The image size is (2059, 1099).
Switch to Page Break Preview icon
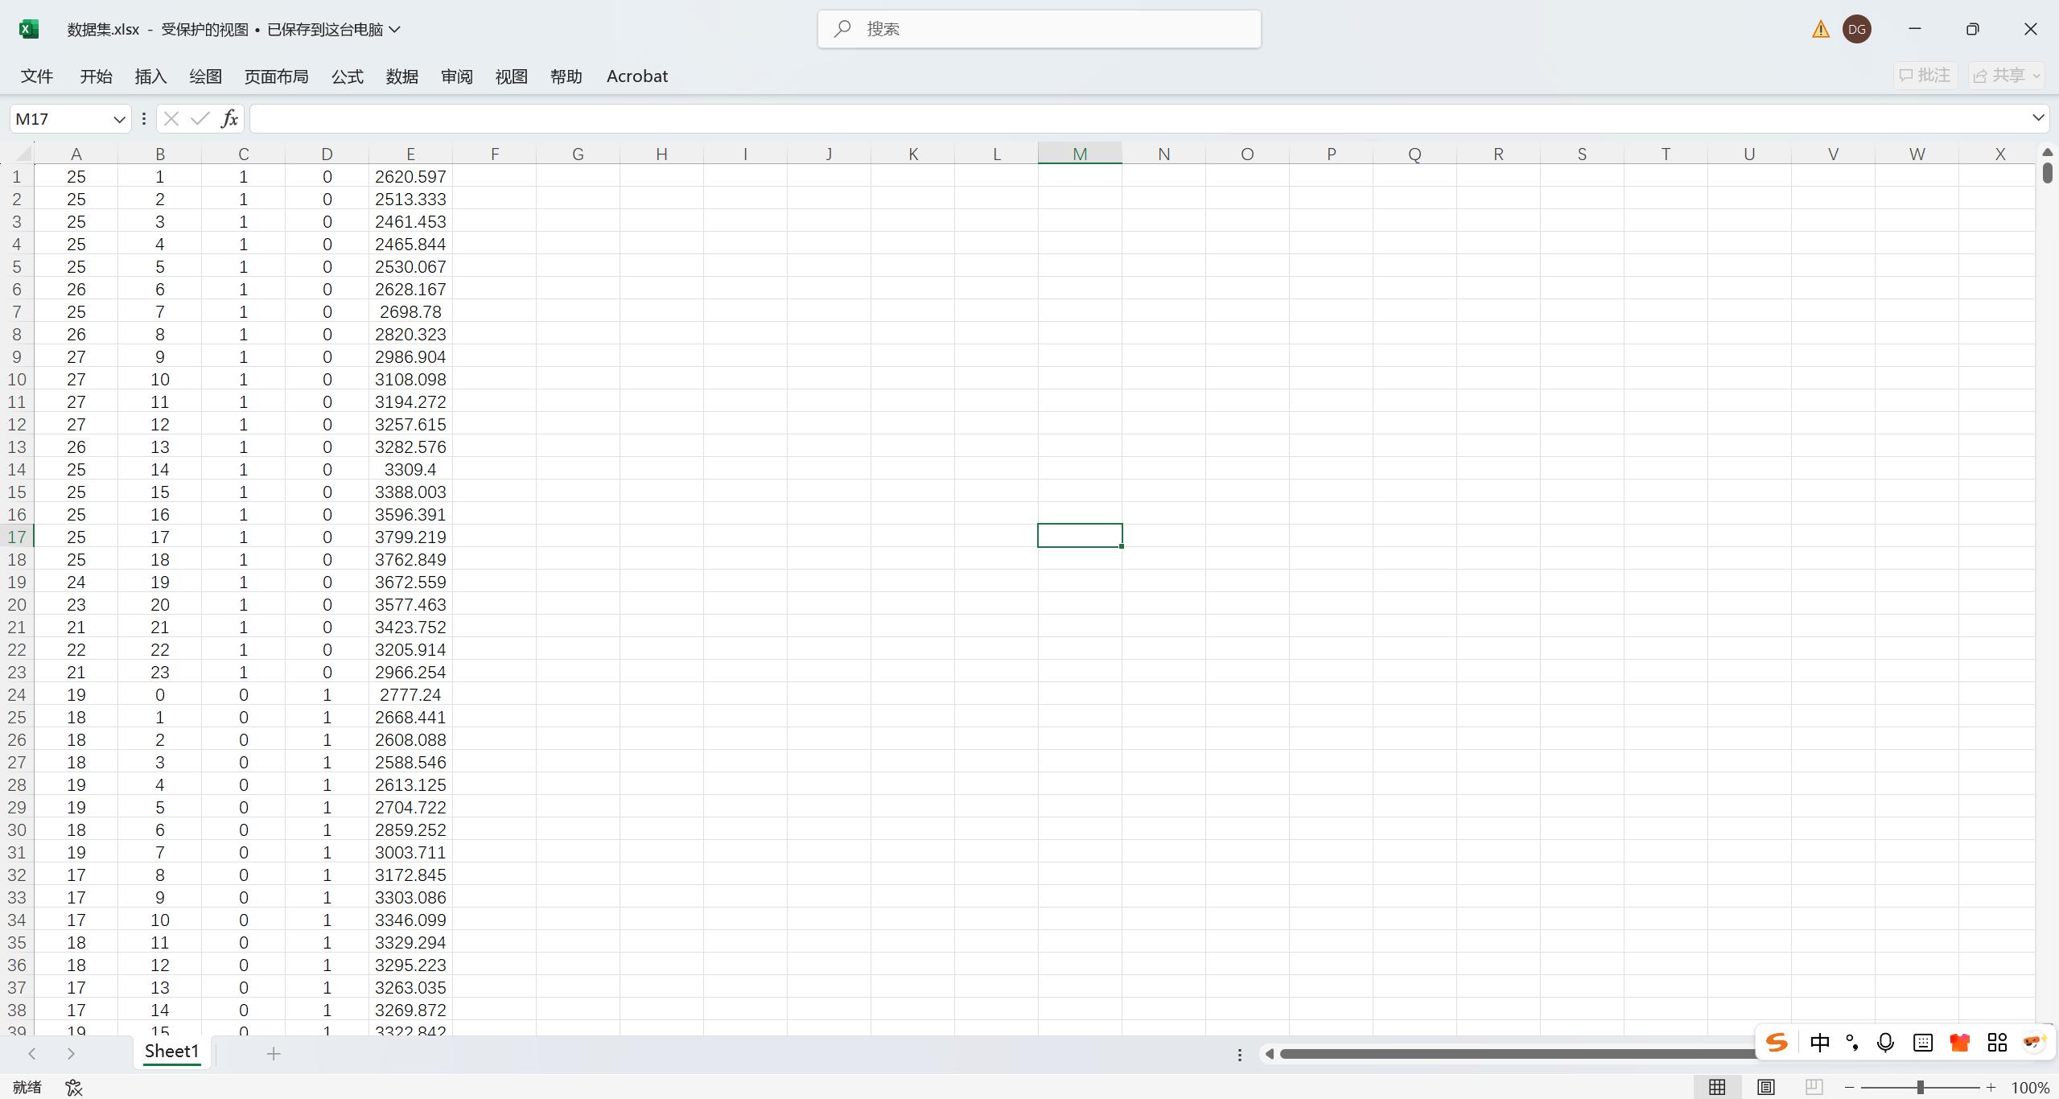[1814, 1087]
